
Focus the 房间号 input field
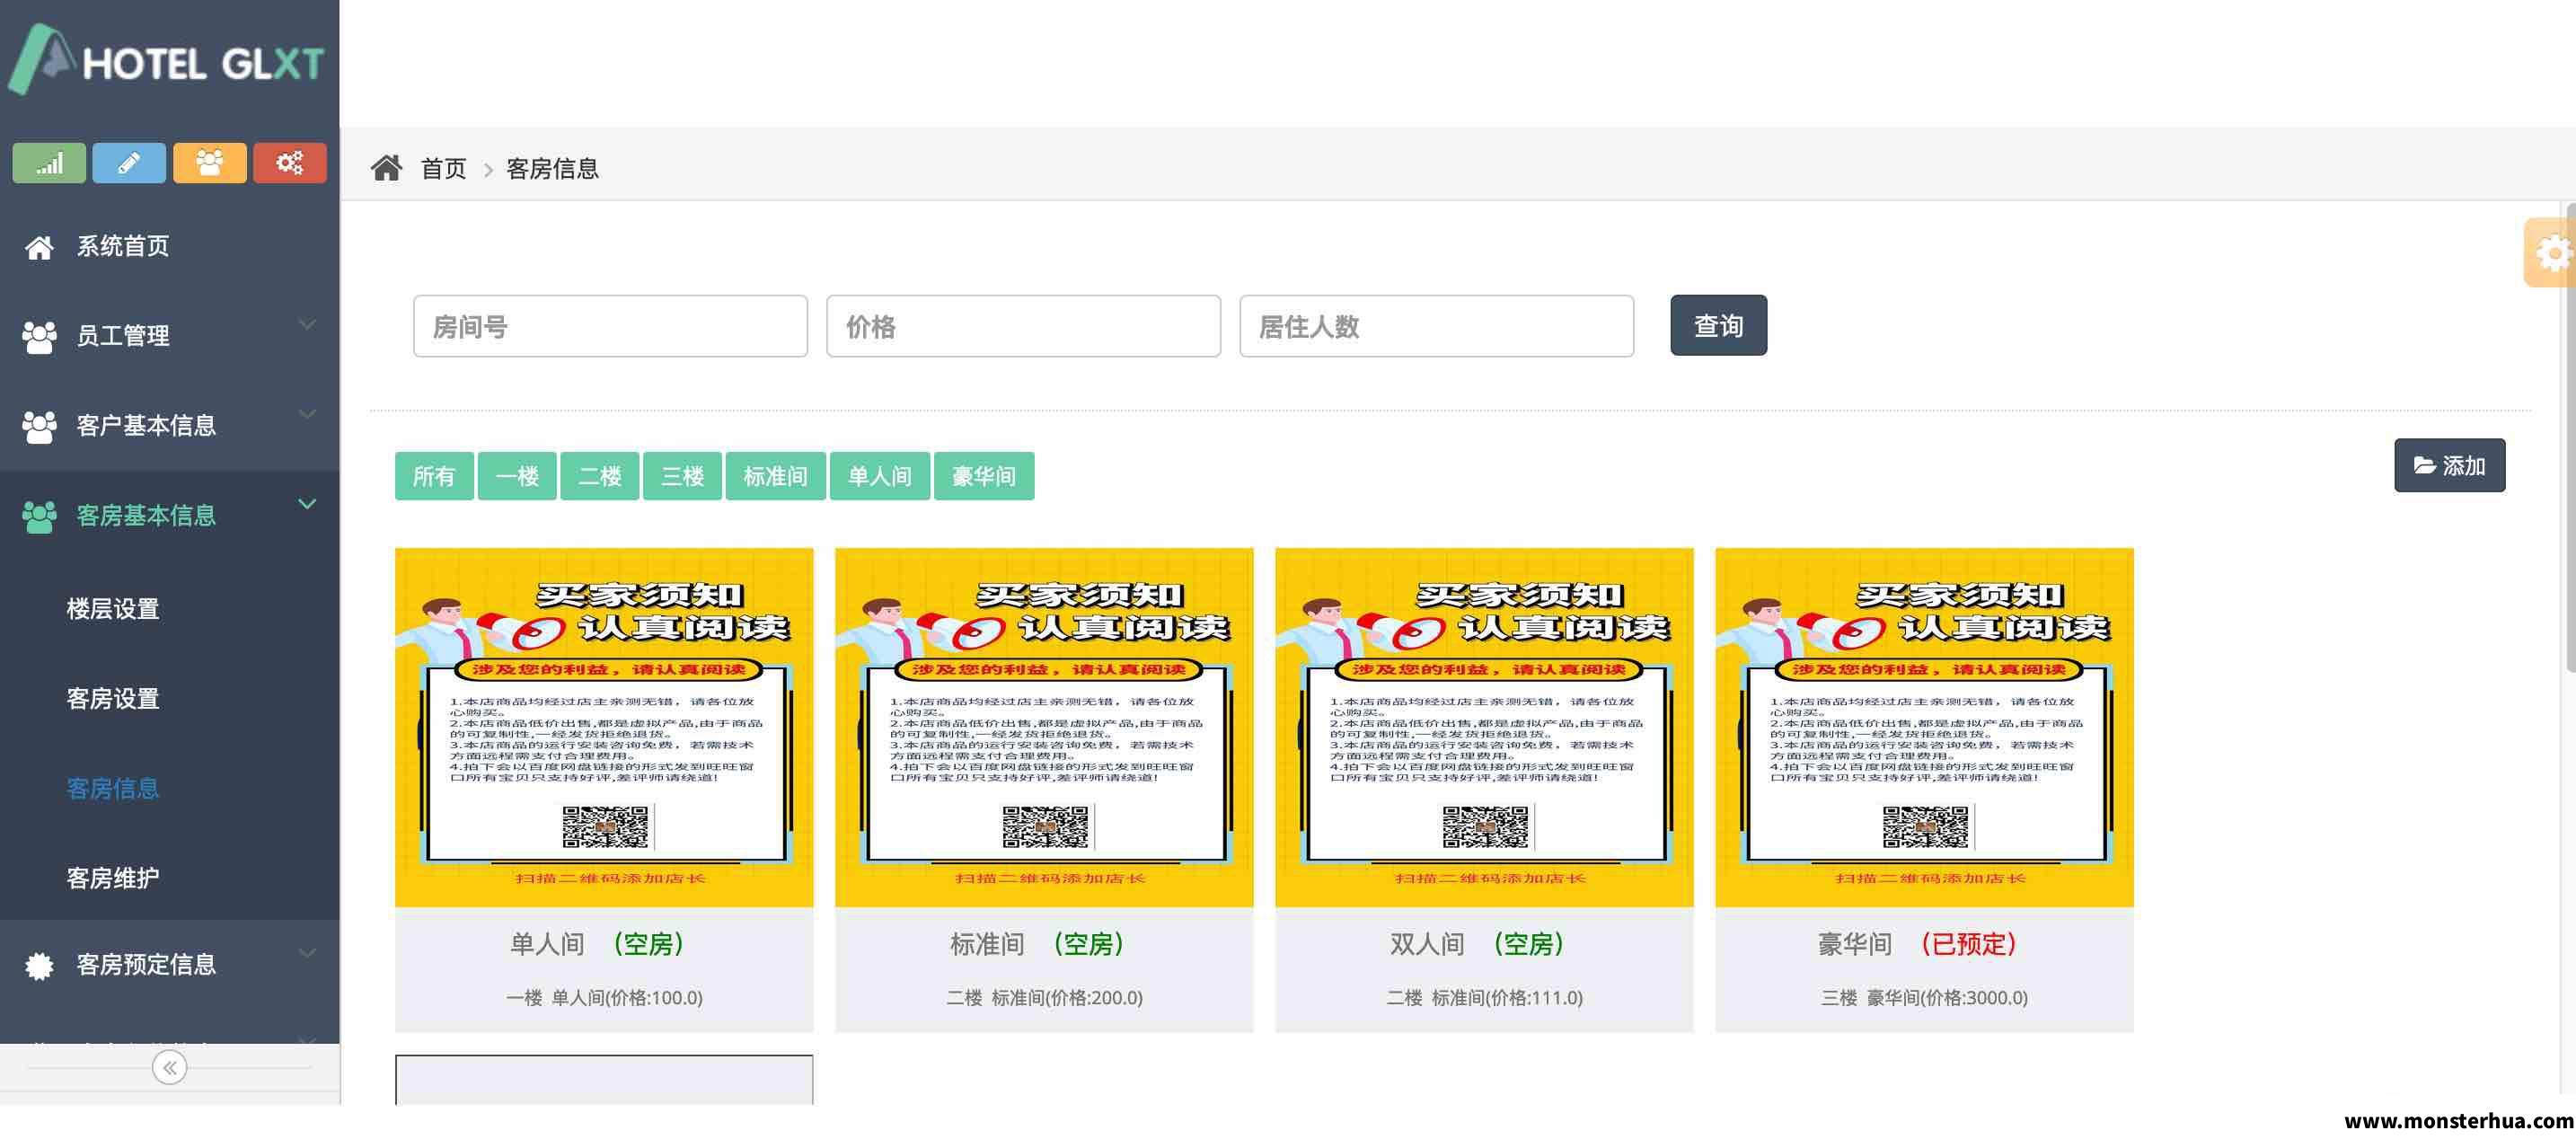610,326
